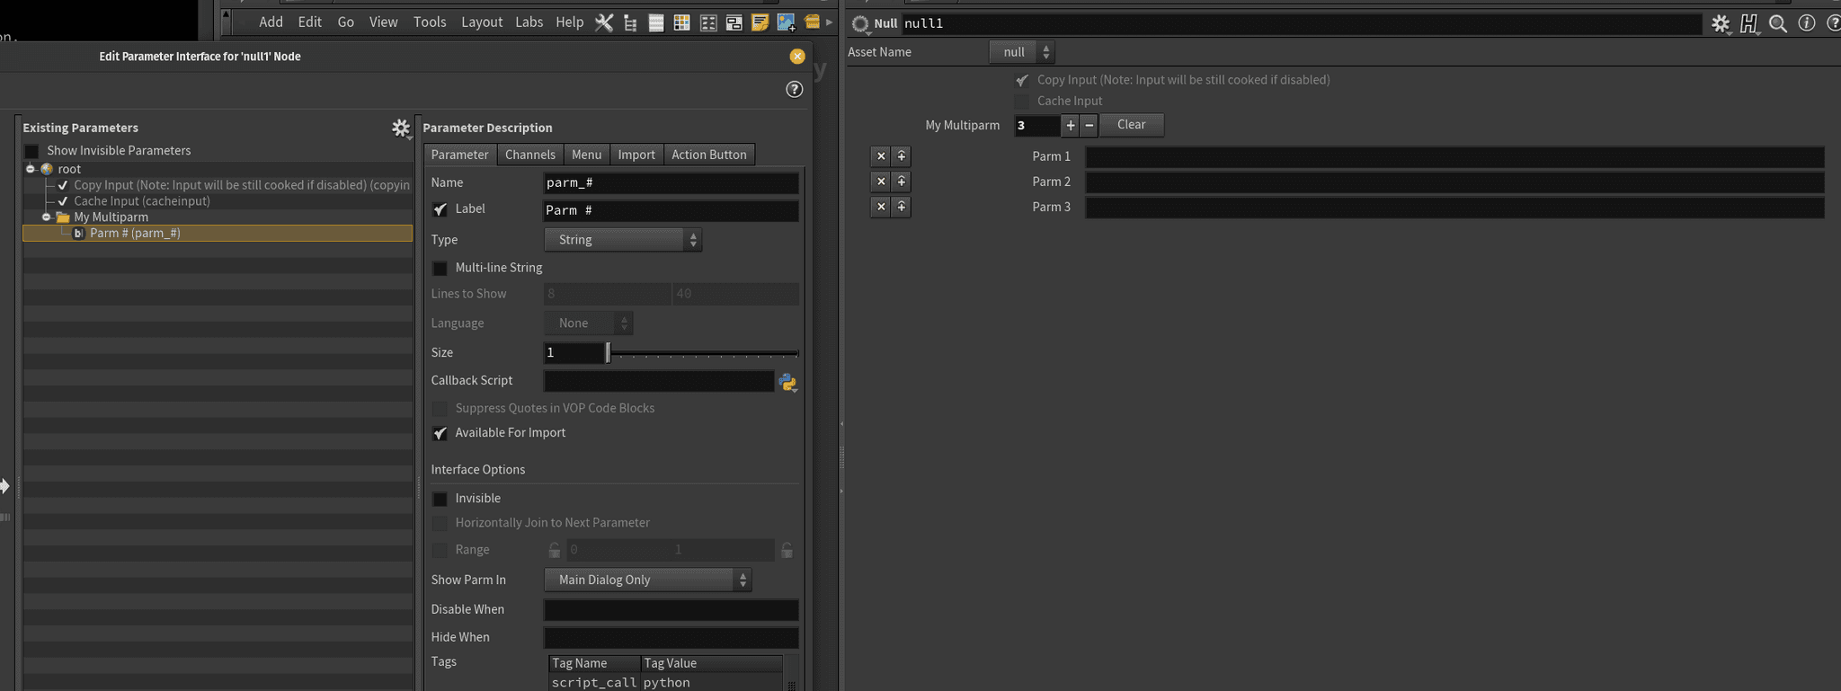Open the Labs menu
Screen dimensions: 1841x691
(529, 22)
